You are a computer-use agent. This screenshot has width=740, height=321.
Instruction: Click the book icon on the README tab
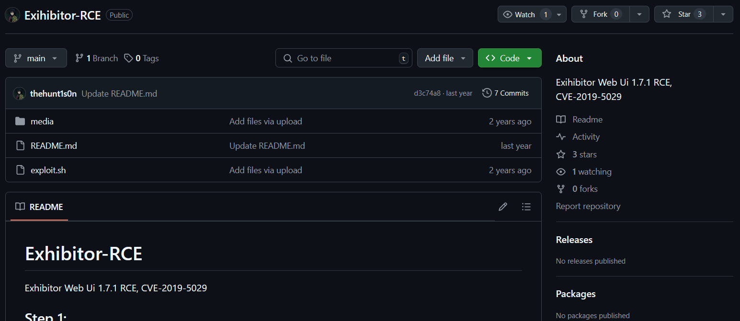tap(20, 207)
